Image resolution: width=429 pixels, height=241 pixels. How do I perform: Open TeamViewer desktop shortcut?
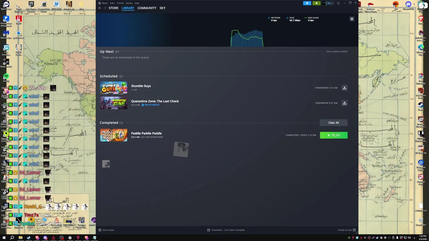pos(6,6)
